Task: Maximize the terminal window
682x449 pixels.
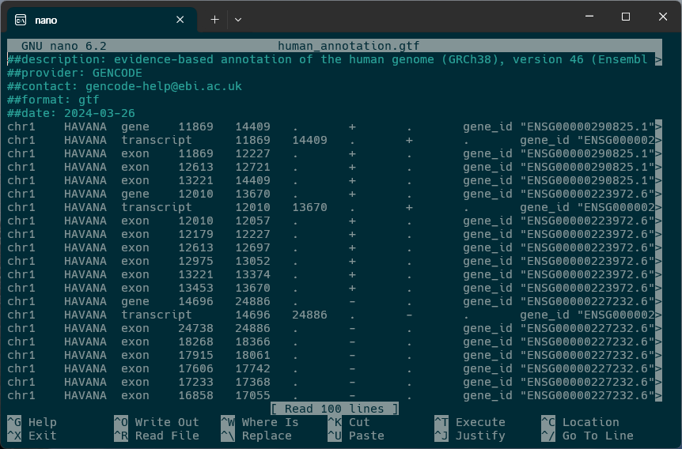Action: tap(625, 17)
